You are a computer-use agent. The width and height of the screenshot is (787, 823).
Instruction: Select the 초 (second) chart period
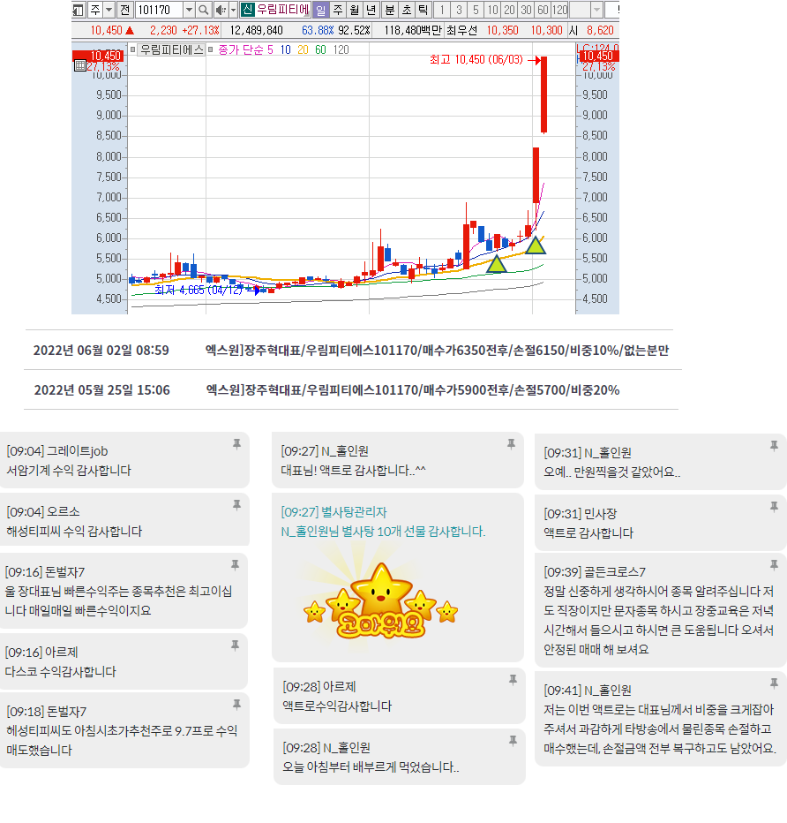(407, 10)
